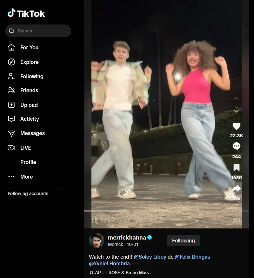Mute the video volume
The image size is (254, 278).
pos(236,220)
